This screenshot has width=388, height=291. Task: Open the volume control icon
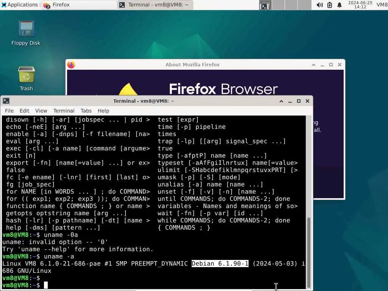tap(319, 5)
